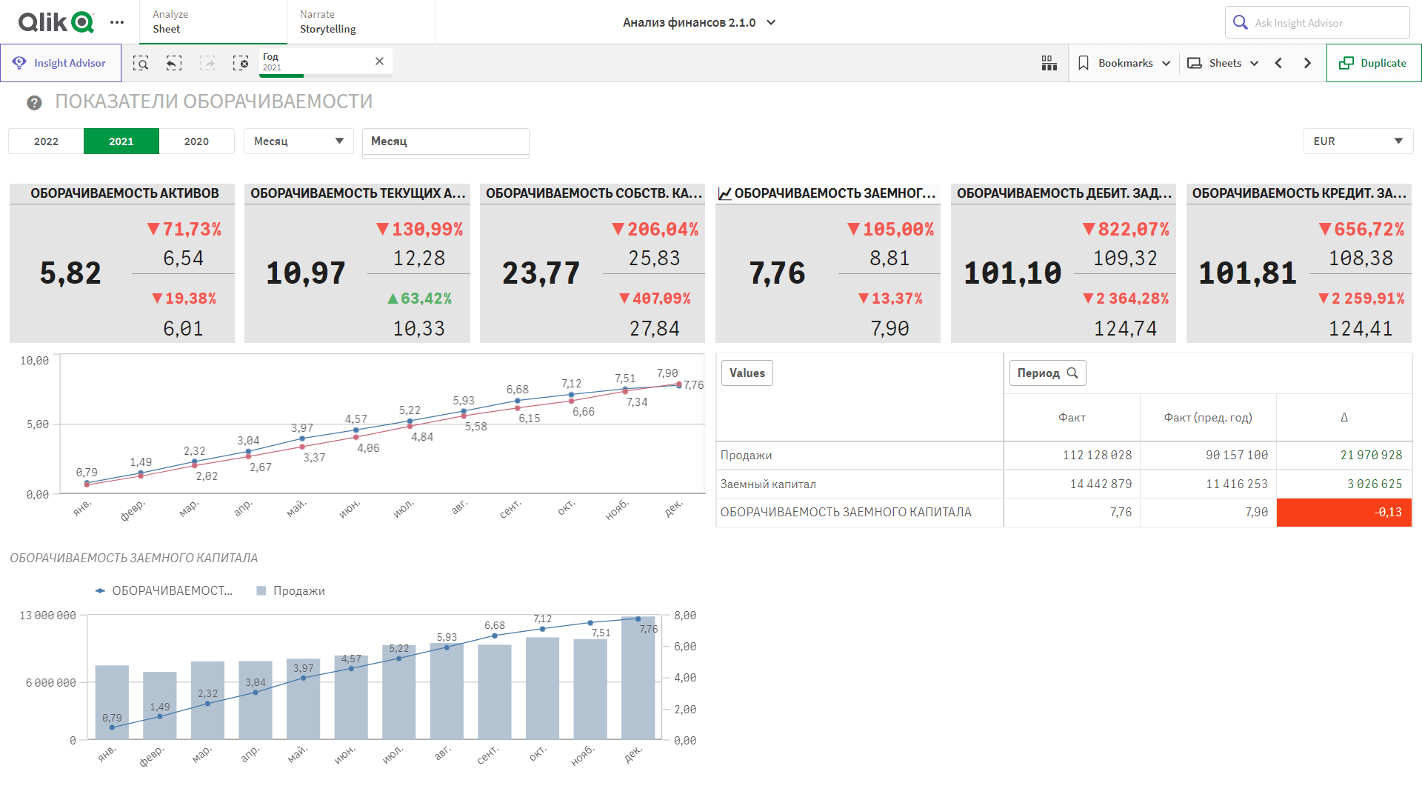1422x800 pixels.
Task: Click the help question mark icon
Action: (34, 103)
